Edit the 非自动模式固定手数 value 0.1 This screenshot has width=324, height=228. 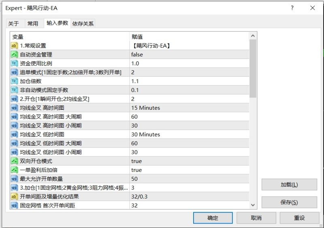189,90
